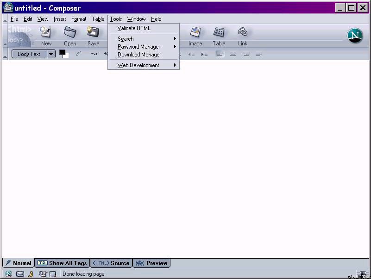Collapse the composition toolbar using its grippy
The width and height of the screenshot is (371, 279).
click(5, 36)
